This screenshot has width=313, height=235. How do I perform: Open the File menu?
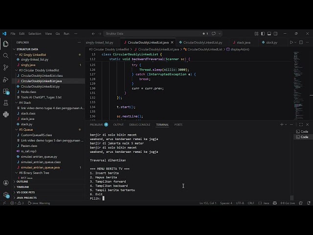pos(13,34)
